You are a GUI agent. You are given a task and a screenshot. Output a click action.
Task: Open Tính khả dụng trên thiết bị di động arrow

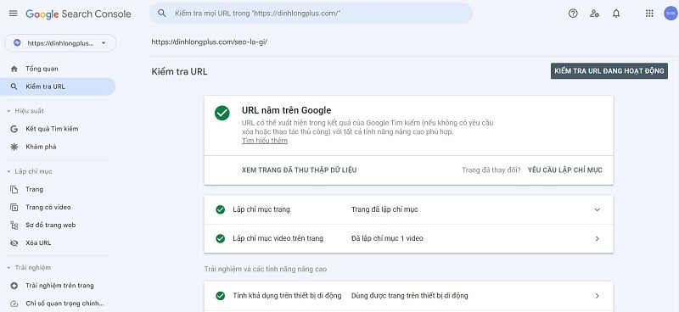pyautogui.click(x=598, y=296)
